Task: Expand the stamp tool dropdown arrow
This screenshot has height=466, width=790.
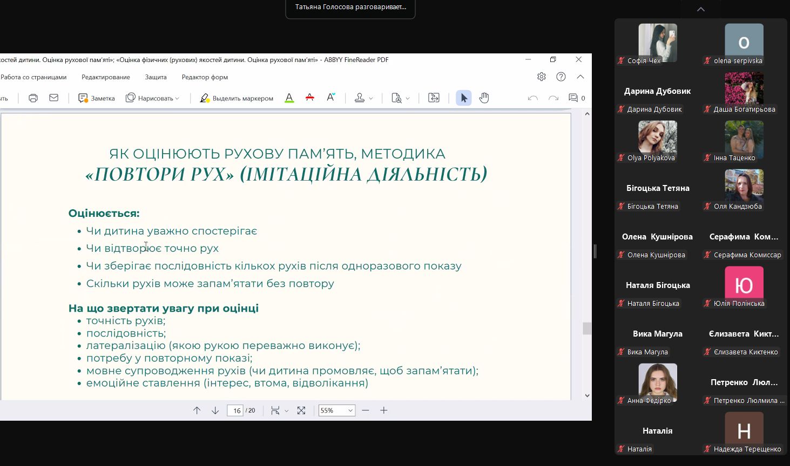Action: (x=371, y=99)
